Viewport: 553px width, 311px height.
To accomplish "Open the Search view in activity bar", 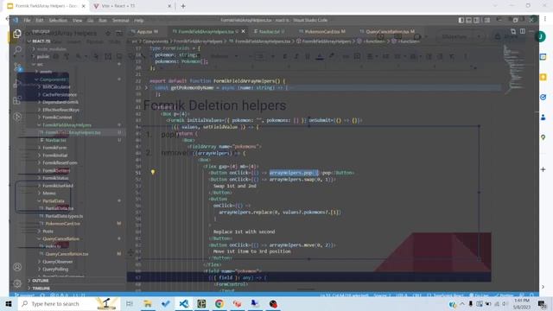I will (17, 50).
